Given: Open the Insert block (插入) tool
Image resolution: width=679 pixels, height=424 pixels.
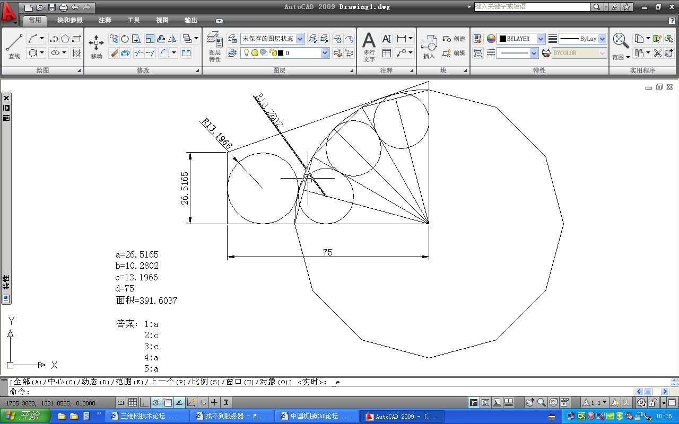Looking at the screenshot, I should [x=429, y=47].
